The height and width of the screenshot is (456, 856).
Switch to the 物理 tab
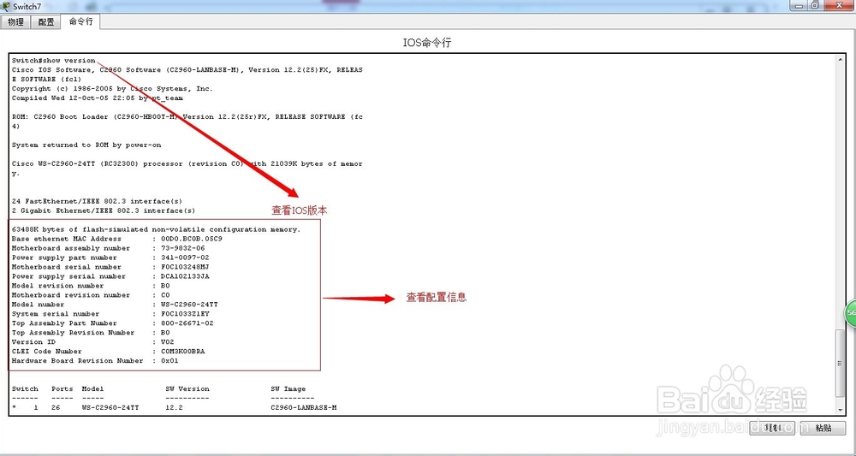[15, 22]
